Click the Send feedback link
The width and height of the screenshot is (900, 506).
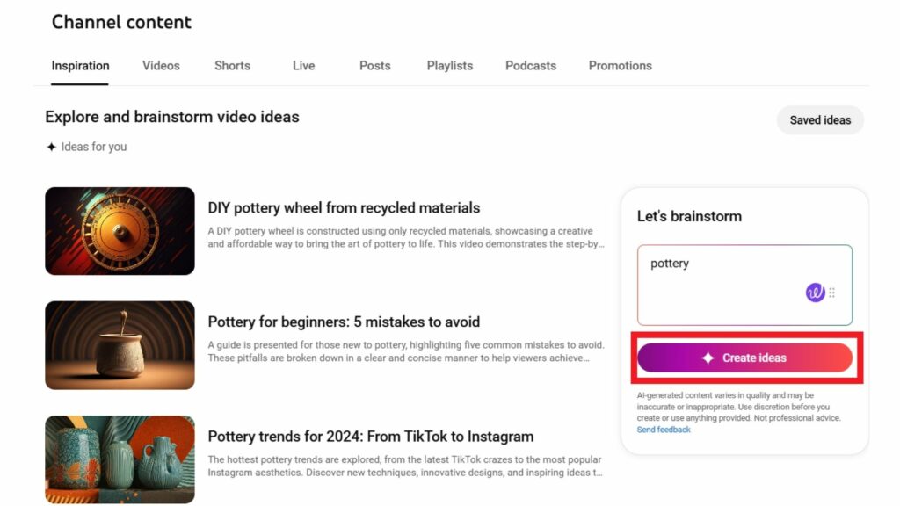(x=663, y=430)
